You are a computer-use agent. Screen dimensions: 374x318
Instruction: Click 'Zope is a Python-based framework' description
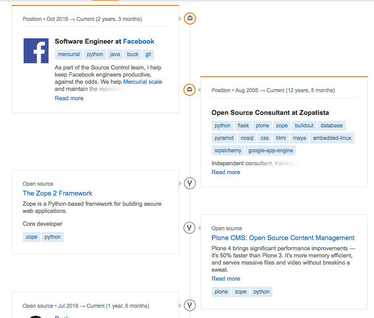pyautogui.click(x=92, y=207)
